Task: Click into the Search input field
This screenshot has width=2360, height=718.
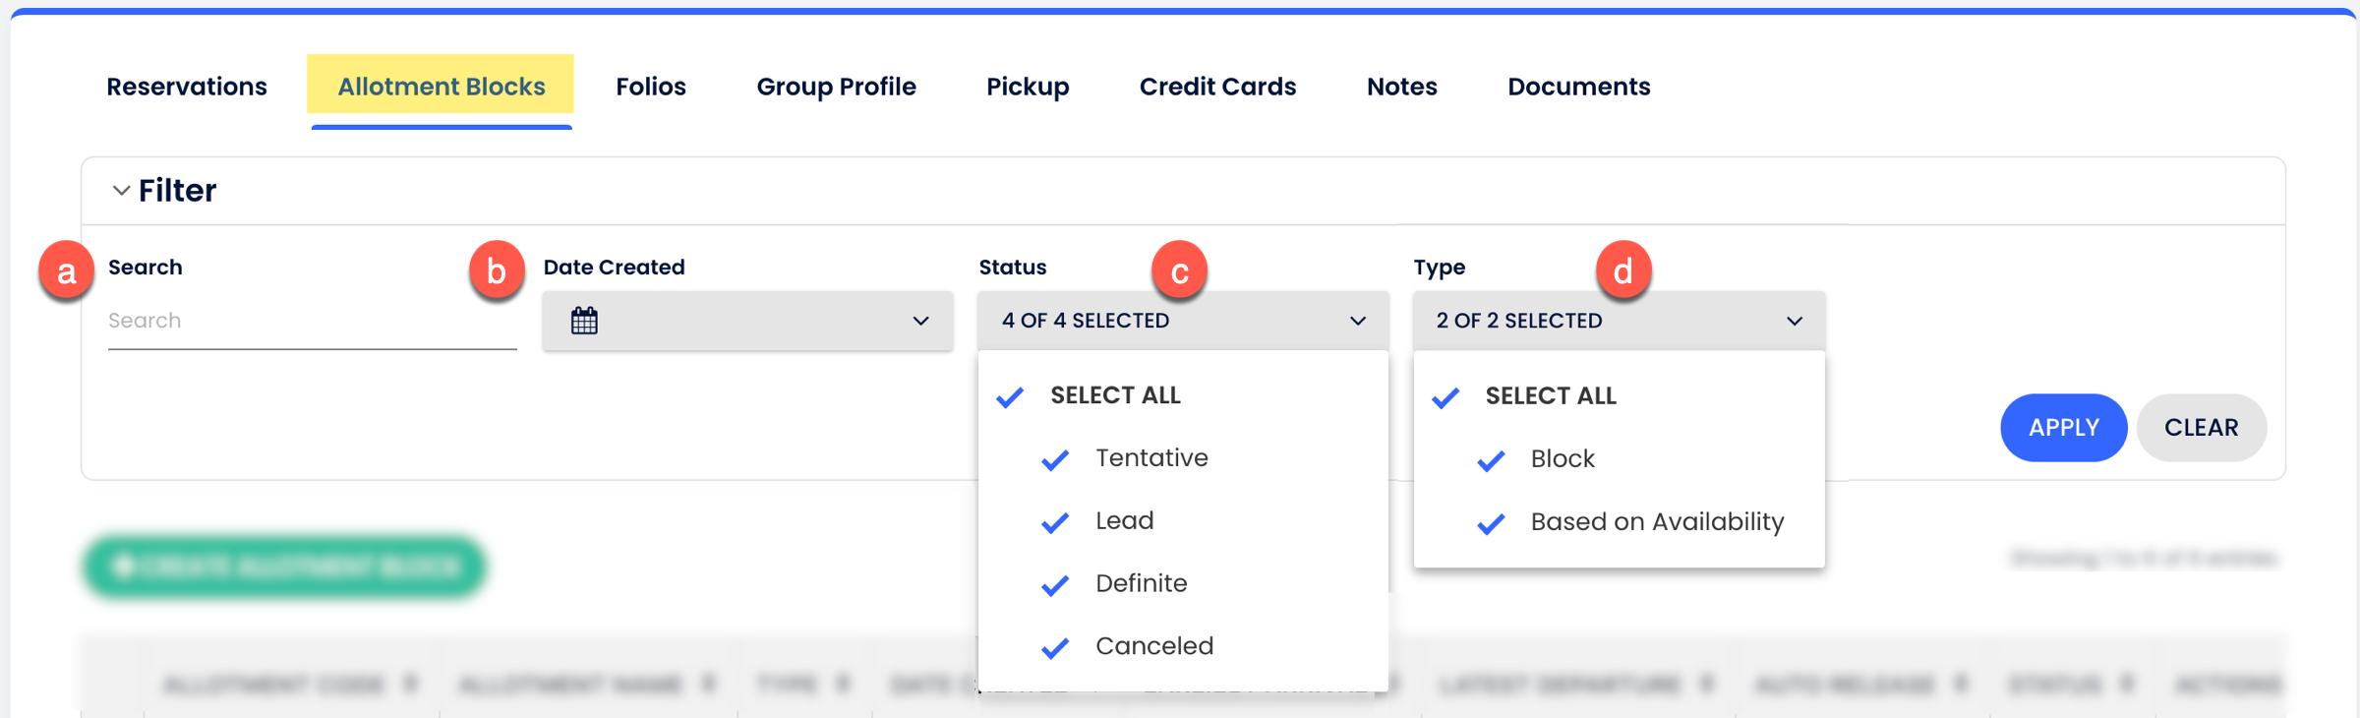Action: [312, 322]
